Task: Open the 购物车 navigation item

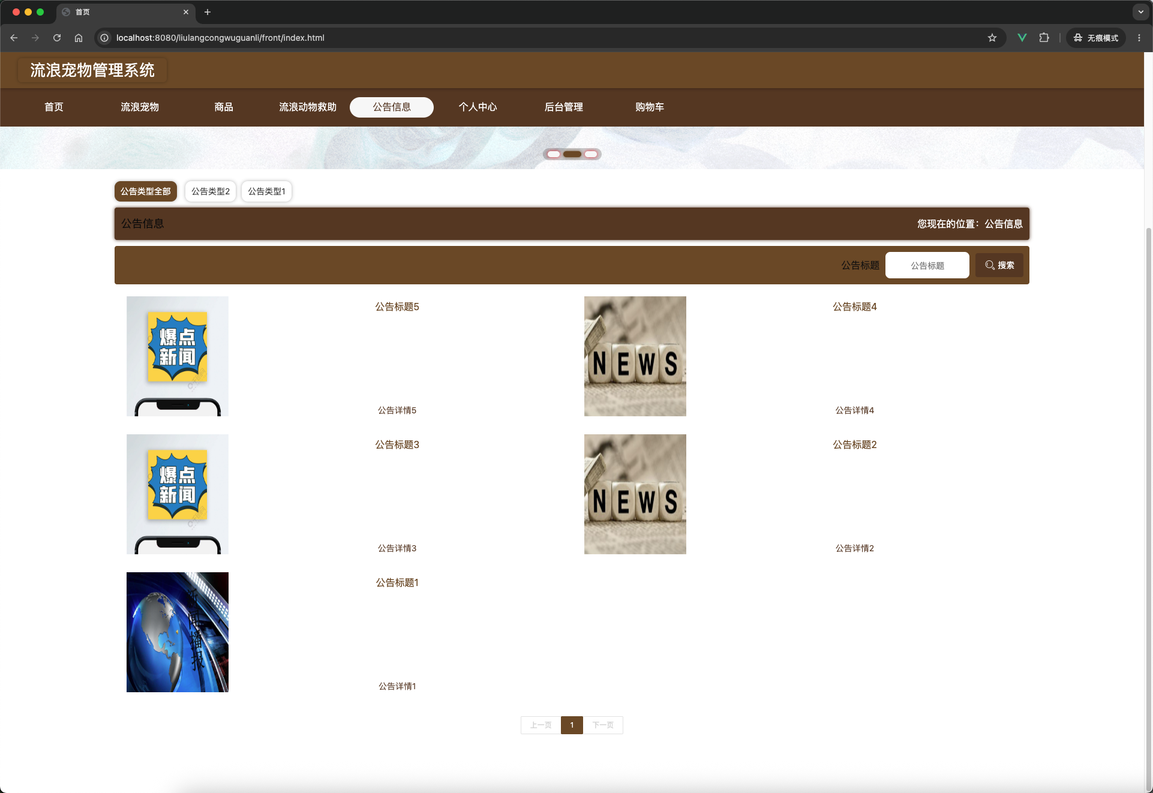Action: pyautogui.click(x=650, y=107)
